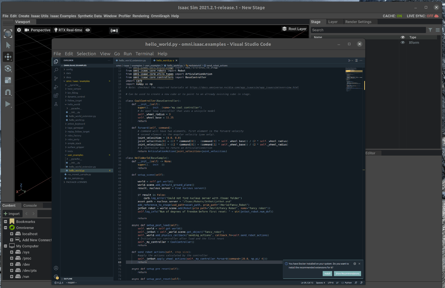The image size is (445, 288).
Task: Start simulation with the Play button in Isaac Sim
Action: tap(8, 104)
